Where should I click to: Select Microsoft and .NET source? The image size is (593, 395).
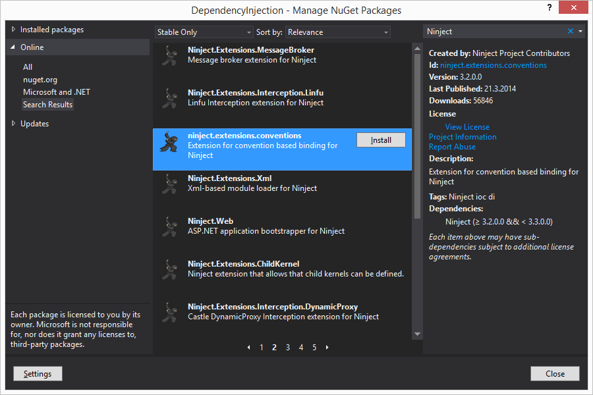(x=57, y=92)
